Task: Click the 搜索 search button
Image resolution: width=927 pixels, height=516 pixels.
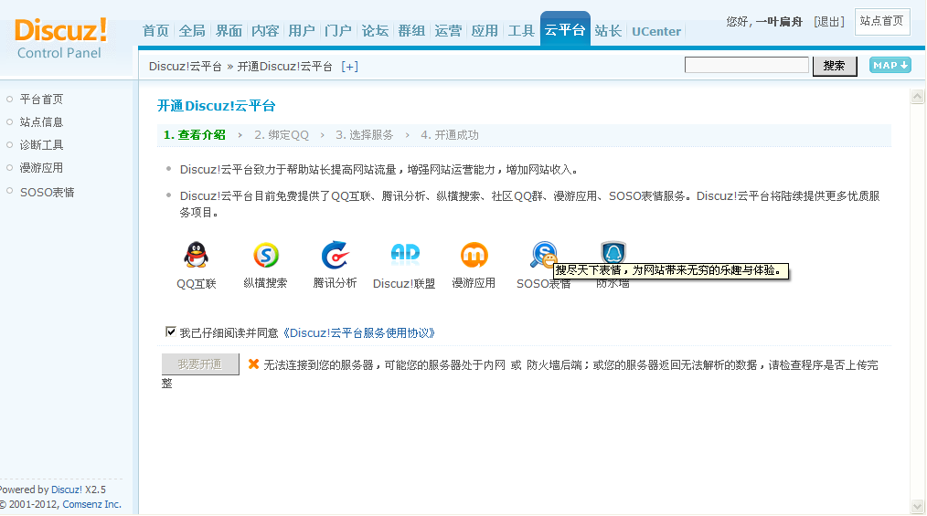Action: 834,66
